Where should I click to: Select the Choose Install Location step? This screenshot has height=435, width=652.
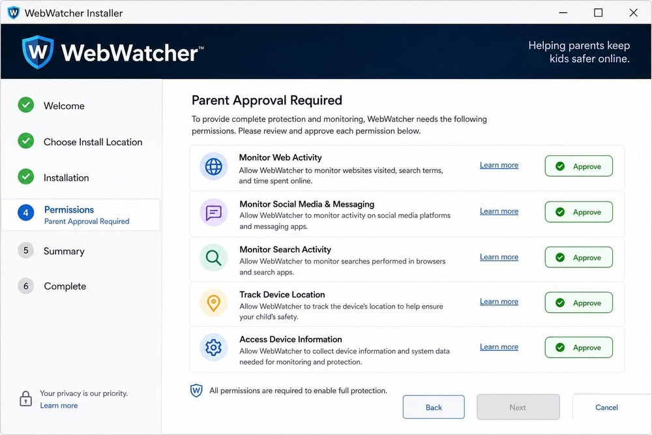(93, 142)
